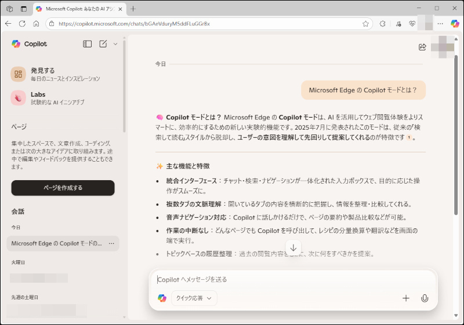The height and width of the screenshot is (325, 464).
Task: Toggle the Copilot sidebar panel icon
Action: click(x=88, y=44)
